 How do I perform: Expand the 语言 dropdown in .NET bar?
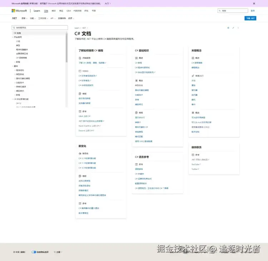(24, 18)
